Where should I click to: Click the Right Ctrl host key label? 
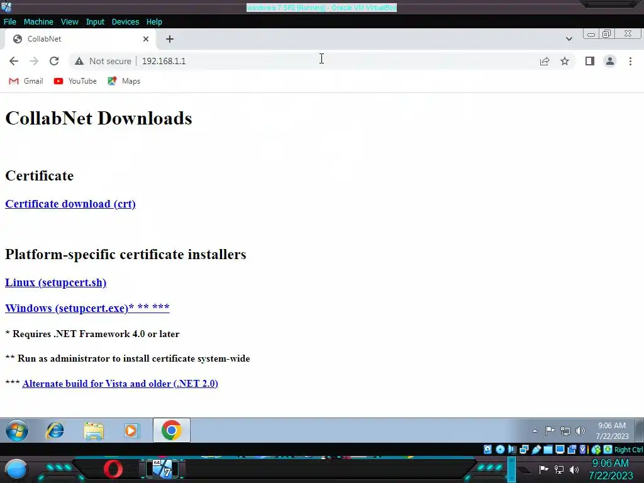(x=628, y=450)
